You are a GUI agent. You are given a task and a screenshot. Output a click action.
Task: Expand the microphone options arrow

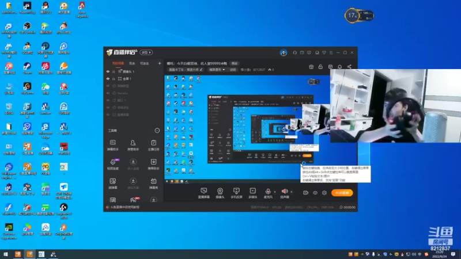275,192
